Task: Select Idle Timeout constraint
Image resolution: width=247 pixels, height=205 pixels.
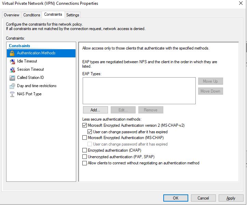Action: [x=41, y=61]
